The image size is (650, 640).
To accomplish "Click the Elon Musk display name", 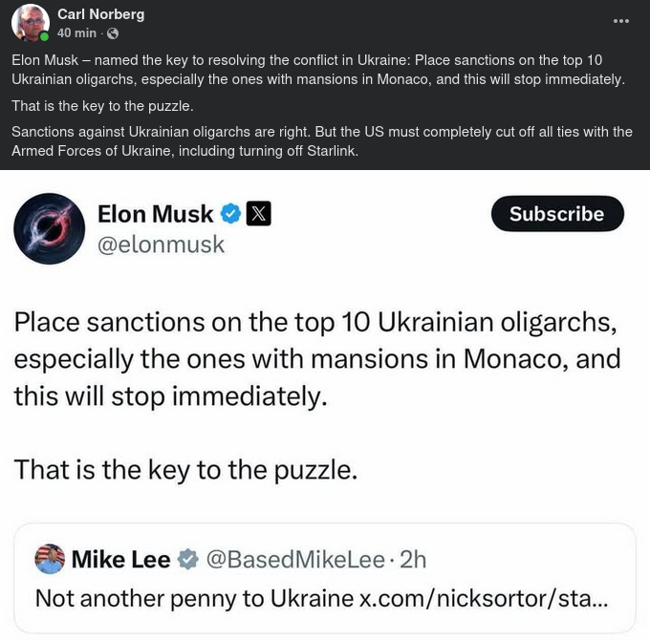I will [155, 214].
